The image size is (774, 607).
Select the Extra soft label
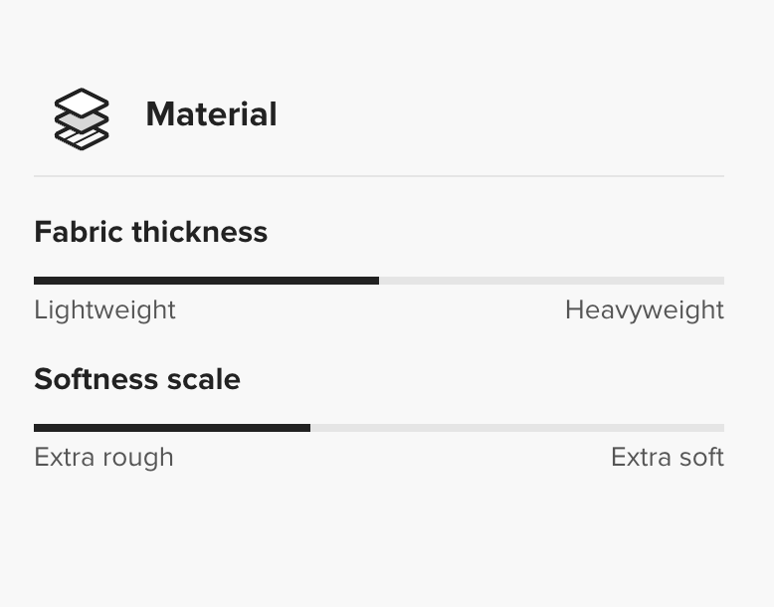coord(667,457)
